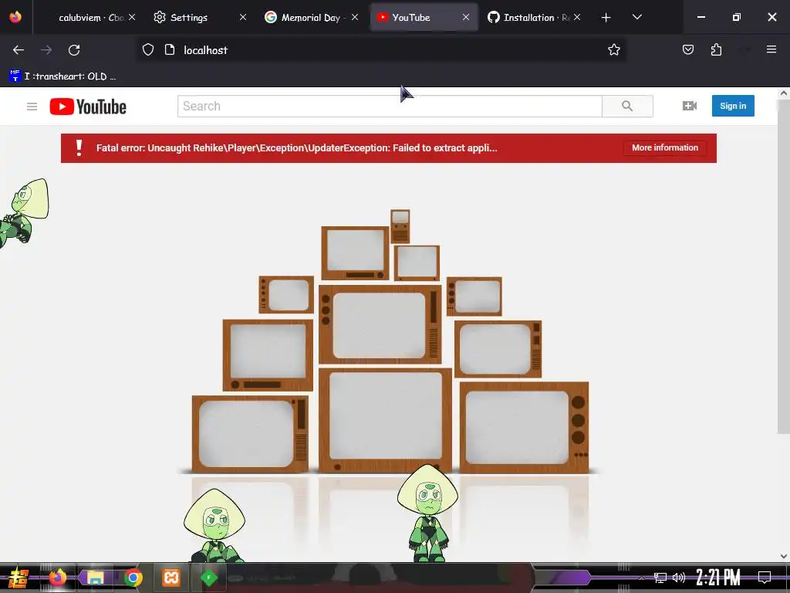Open the network tray icon
Image resolution: width=790 pixels, height=593 pixels.
coord(660,578)
